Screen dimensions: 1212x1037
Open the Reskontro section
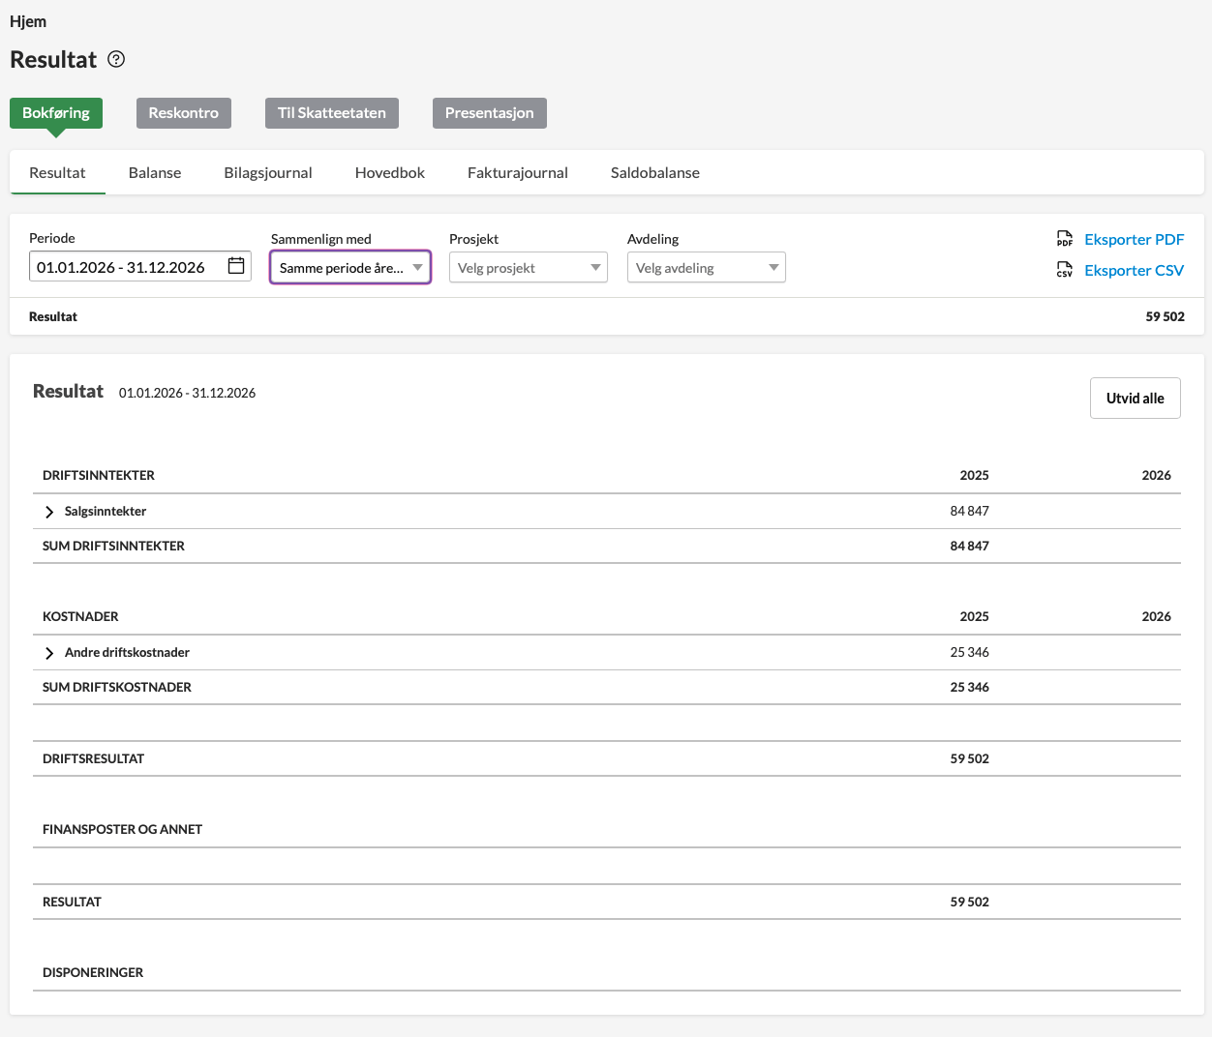[x=183, y=113]
